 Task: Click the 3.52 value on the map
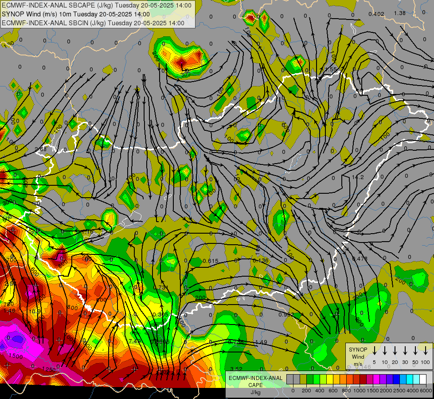tap(236, 369)
